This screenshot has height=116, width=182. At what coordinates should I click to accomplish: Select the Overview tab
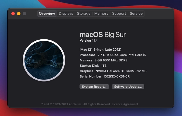47,14
